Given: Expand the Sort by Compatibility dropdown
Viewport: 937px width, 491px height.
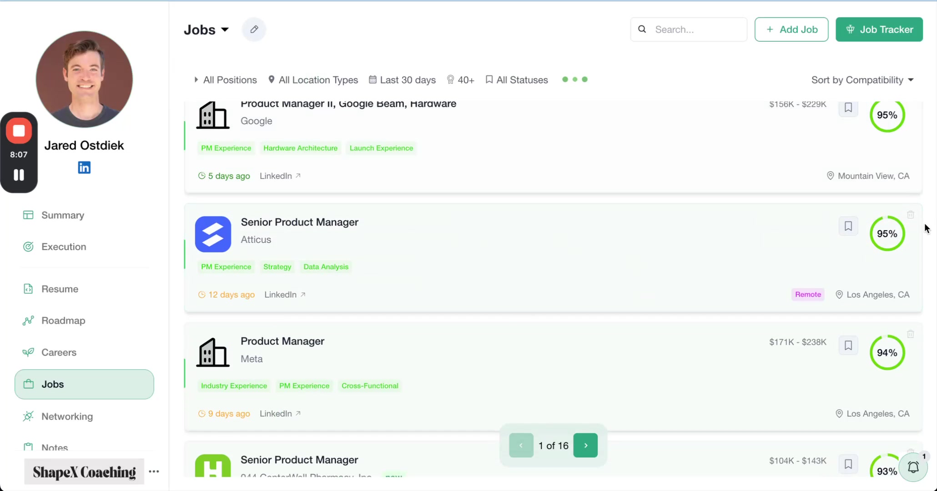Looking at the screenshot, I should point(862,80).
